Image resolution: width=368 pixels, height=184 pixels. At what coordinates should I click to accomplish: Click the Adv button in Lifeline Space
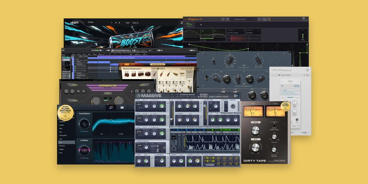[x=294, y=126]
